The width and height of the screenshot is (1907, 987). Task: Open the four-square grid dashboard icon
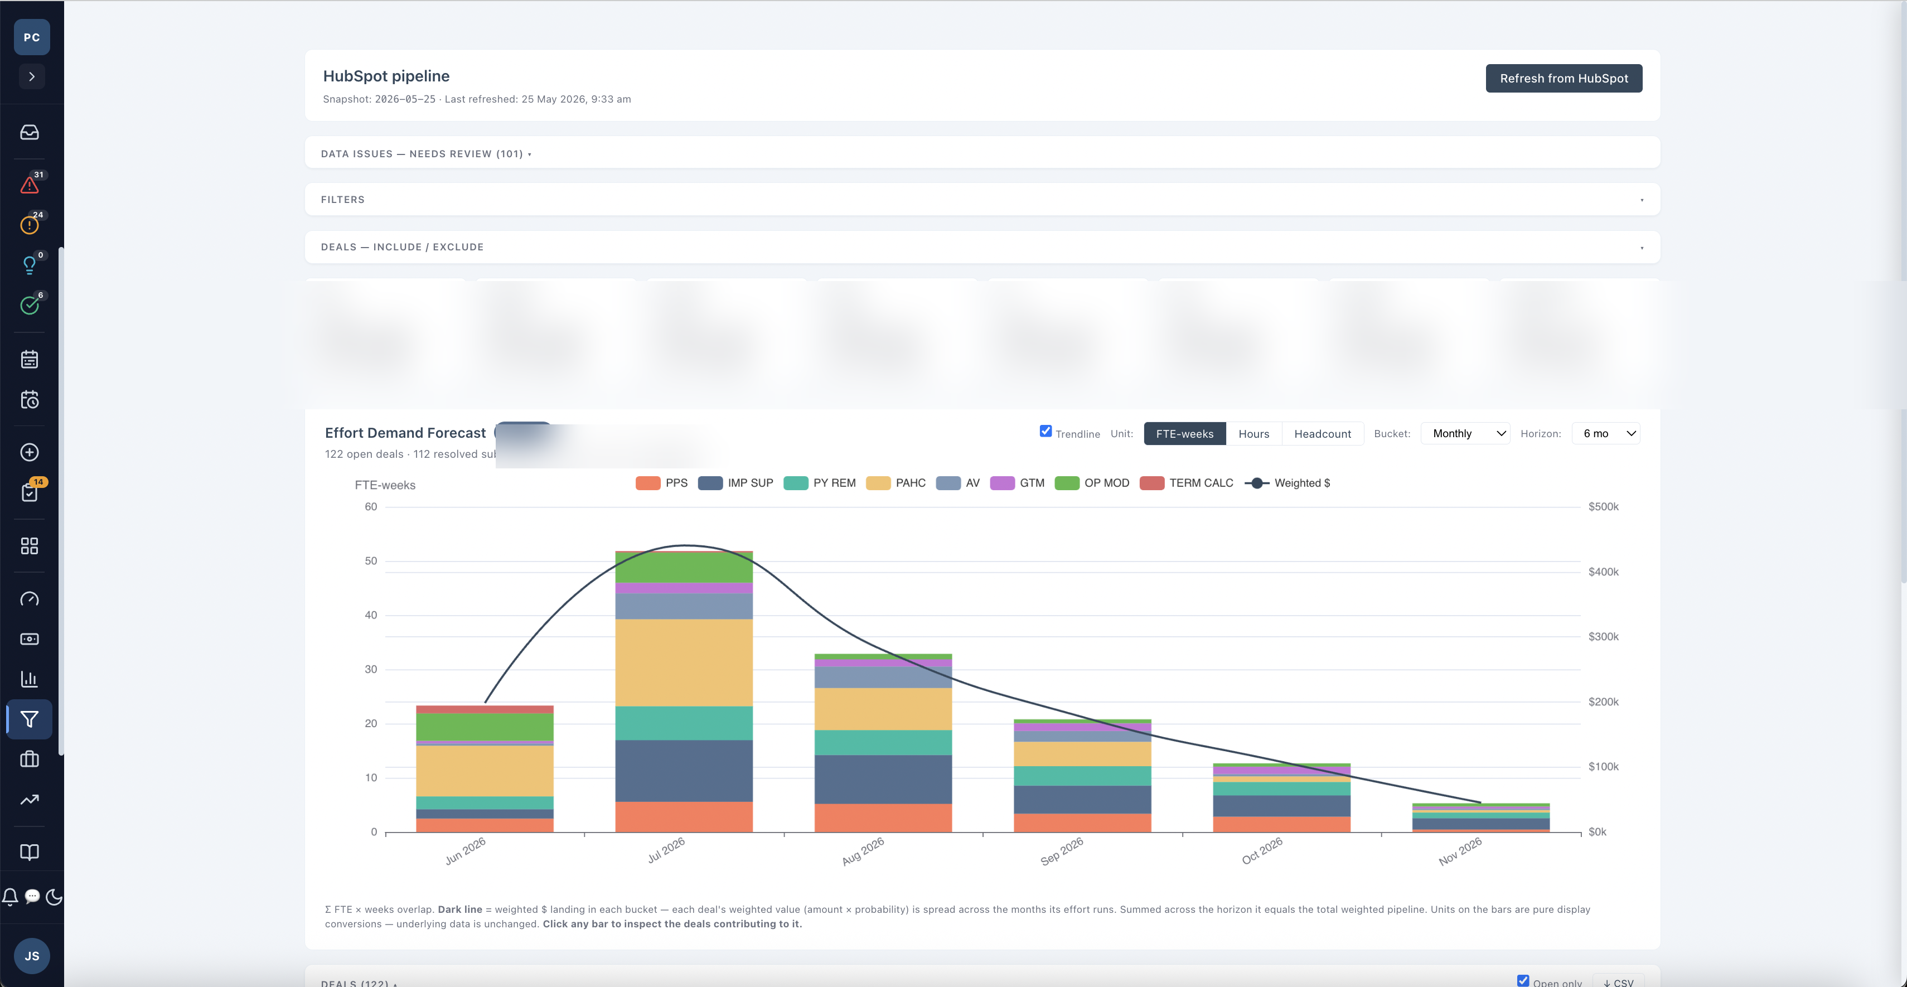click(30, 546)
